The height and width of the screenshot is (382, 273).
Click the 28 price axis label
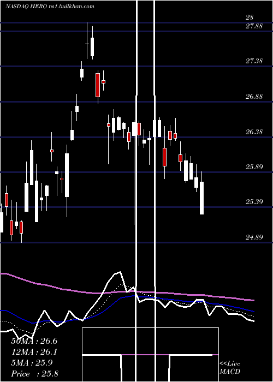coord(250,17)
